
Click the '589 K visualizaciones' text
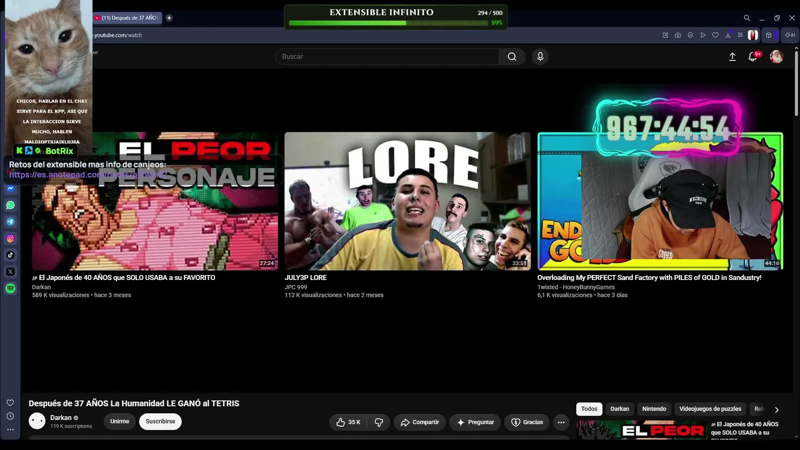61,295
